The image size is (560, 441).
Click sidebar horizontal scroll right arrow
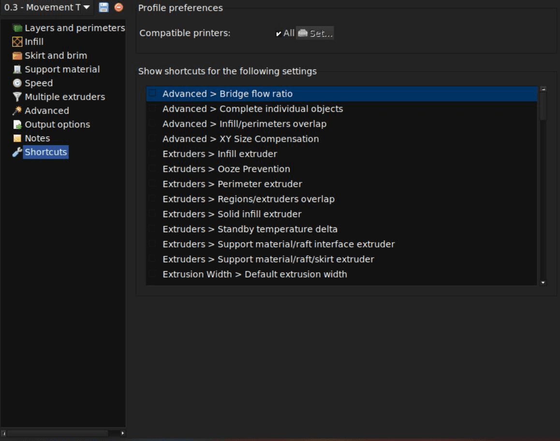point(122,433)
